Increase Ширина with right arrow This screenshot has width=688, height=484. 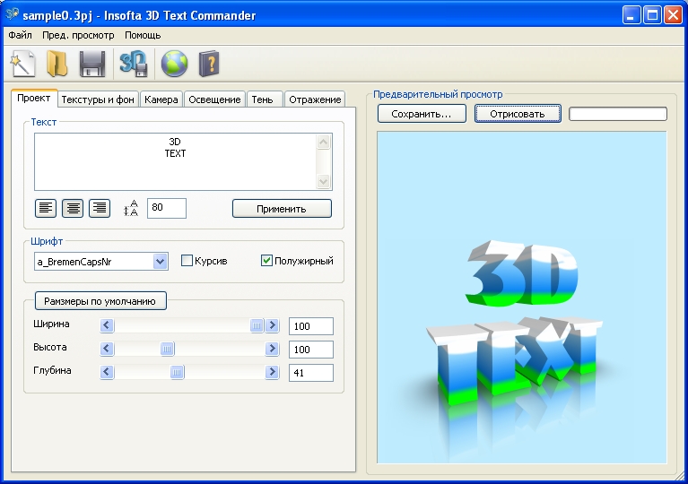point(273,325)
